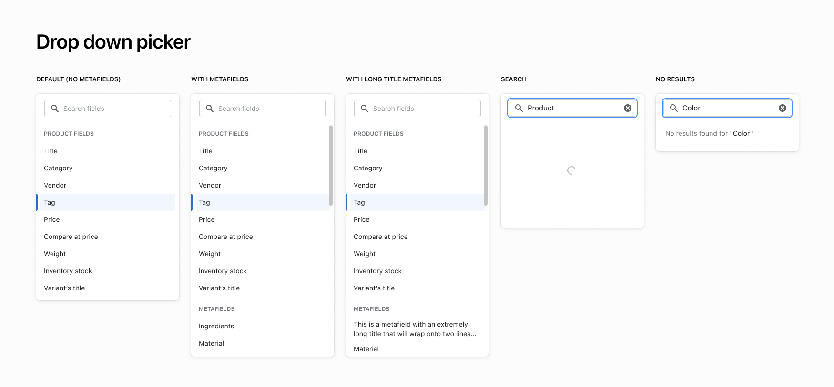Image resolution: width=834 pixels, height=387 pixels.
Task: Focus the Search fields input in the With Metafields panel
Action: (263, 109)
